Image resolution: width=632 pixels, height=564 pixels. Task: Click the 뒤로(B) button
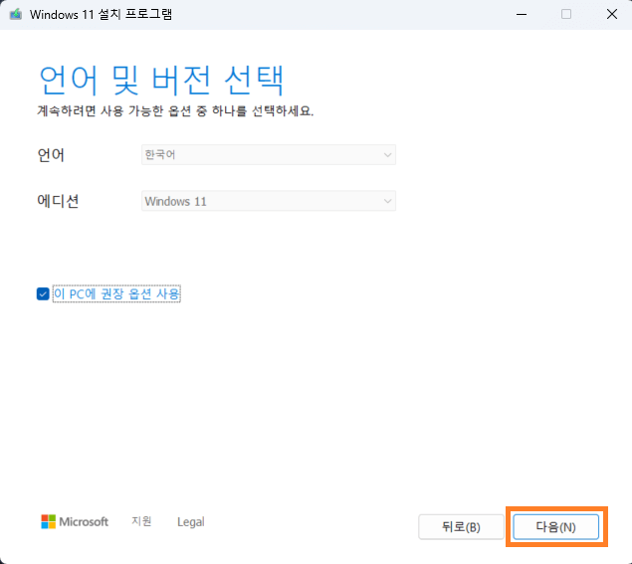tap(461, 526)
